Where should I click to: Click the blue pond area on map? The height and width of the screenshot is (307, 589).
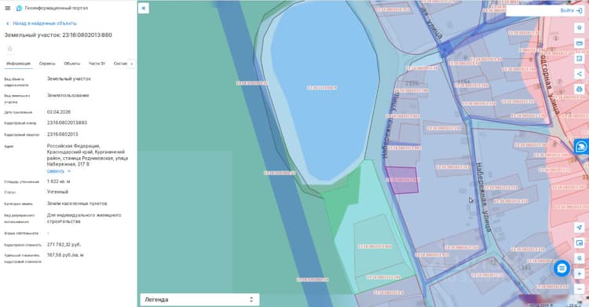(325, 90)
